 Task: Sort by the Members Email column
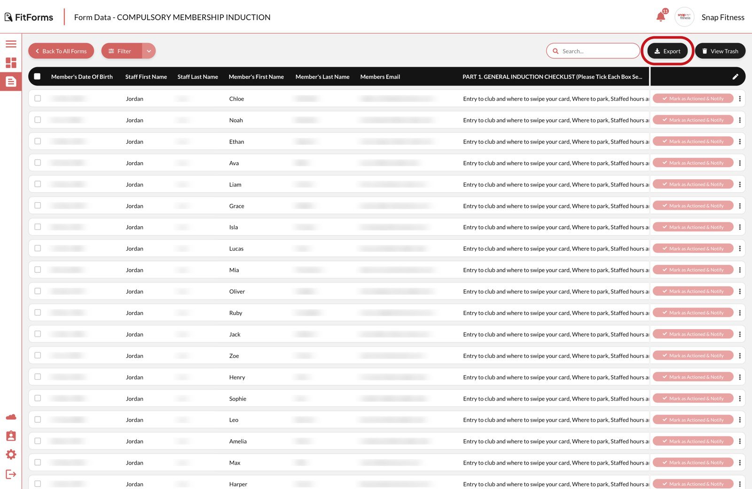pos(380,77)
